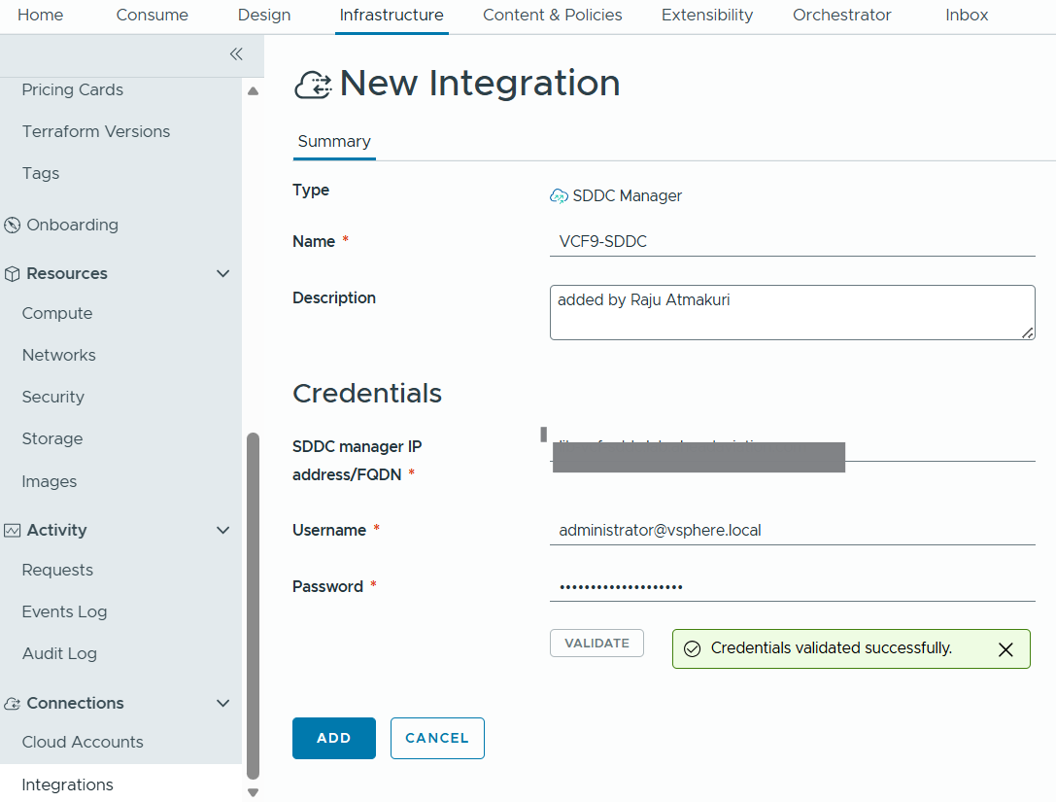Focus the Name input field
Image resolution: width=1056 pixels, height=802 pixels.
click(792, 242)
